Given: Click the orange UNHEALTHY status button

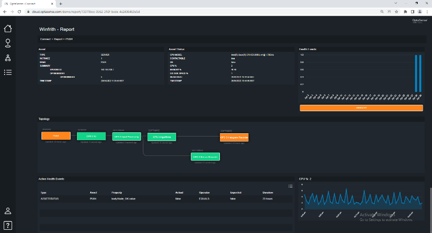Looking at the screenshot, I should [x=361, y=108].
